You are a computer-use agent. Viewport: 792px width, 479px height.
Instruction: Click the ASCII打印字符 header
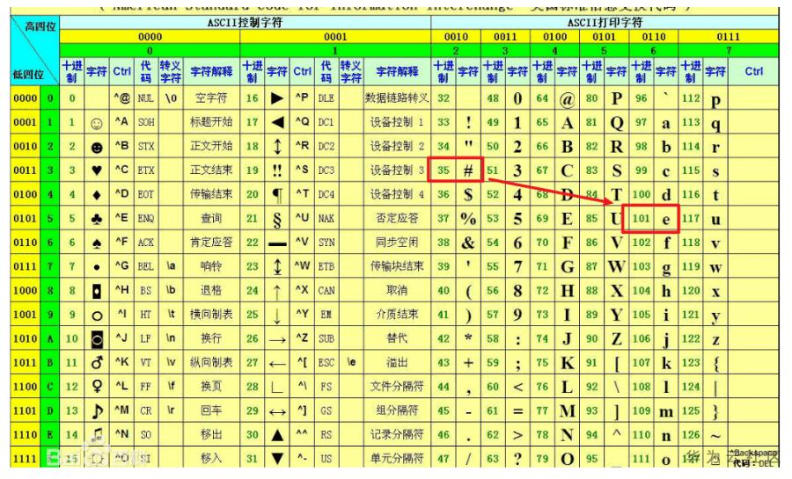pos(605,23)
